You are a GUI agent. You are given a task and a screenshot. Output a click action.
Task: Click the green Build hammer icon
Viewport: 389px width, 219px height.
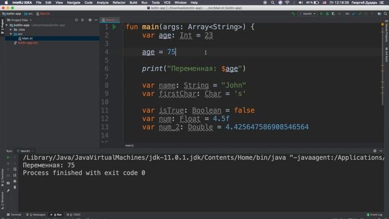point(293,14)
